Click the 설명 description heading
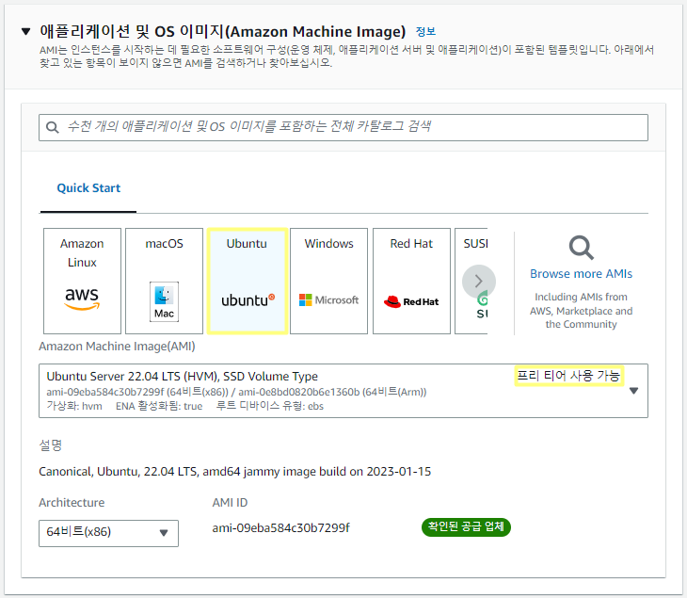This screenshot has height=598, width=687. [x=51, y=445]
